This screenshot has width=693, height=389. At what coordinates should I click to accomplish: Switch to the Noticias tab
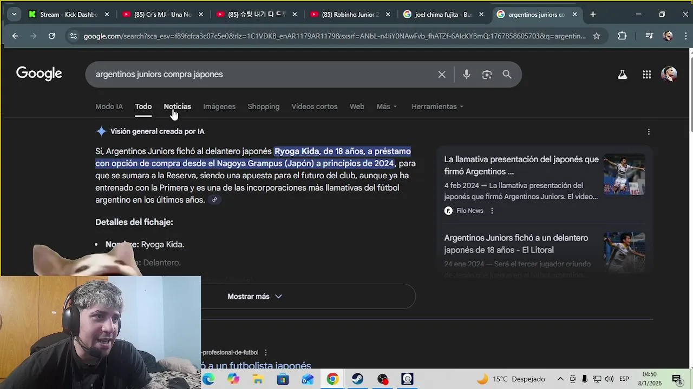pyautogui.click(x=178, y=106)
